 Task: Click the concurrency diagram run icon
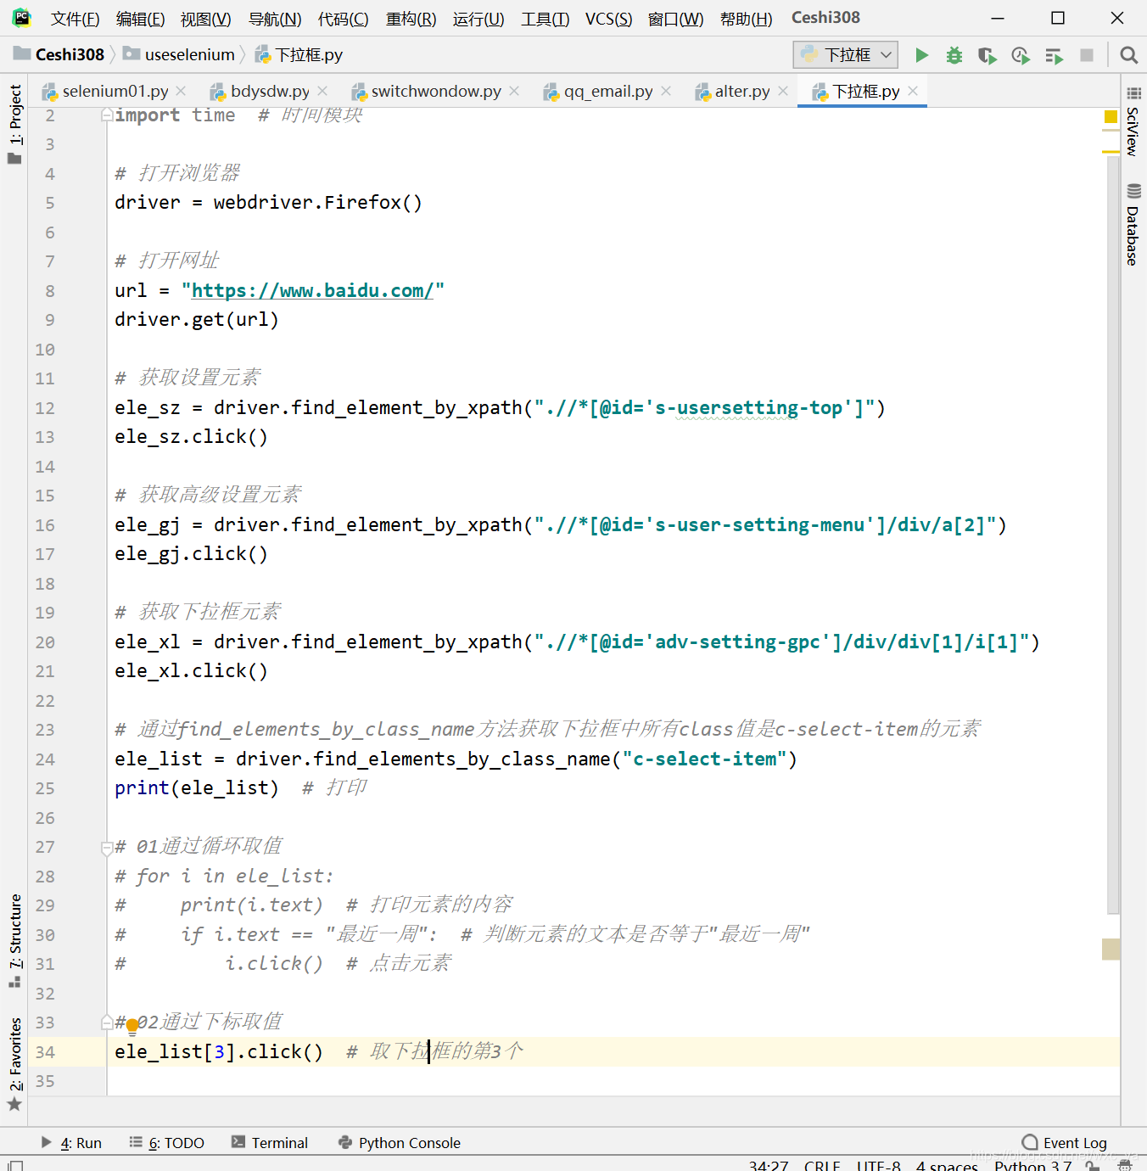coord(1054,56)
